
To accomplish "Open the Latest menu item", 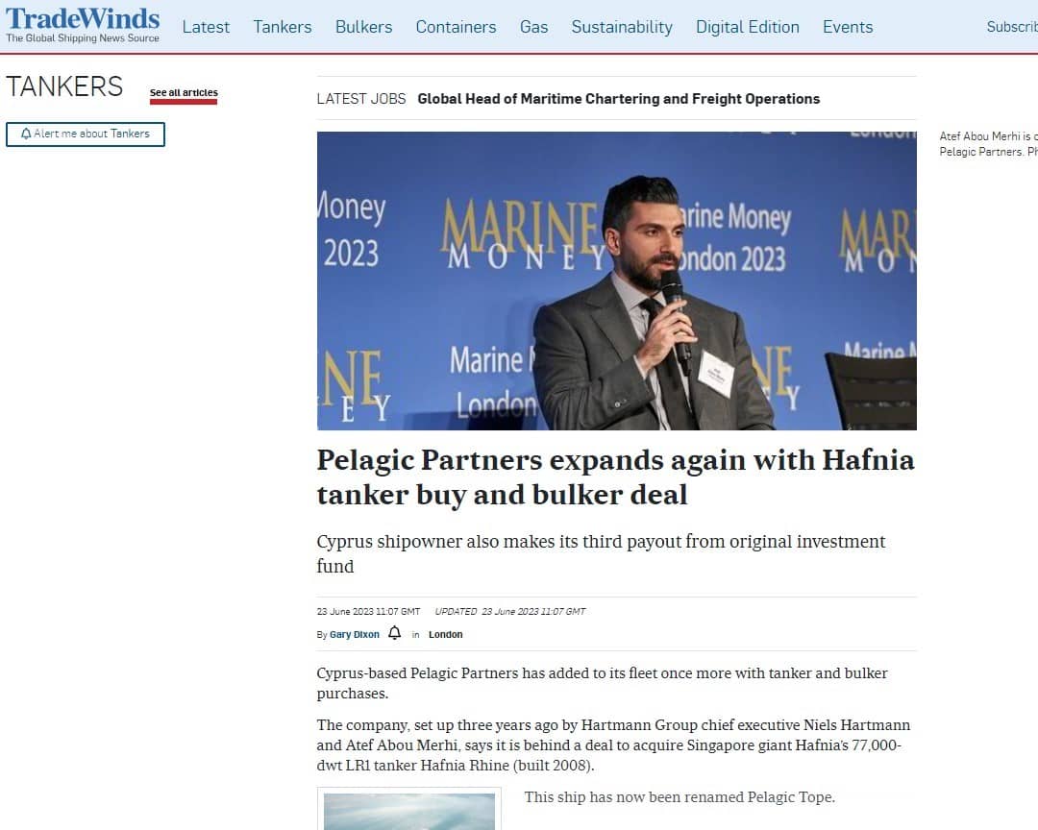I will tap(206, 27).
